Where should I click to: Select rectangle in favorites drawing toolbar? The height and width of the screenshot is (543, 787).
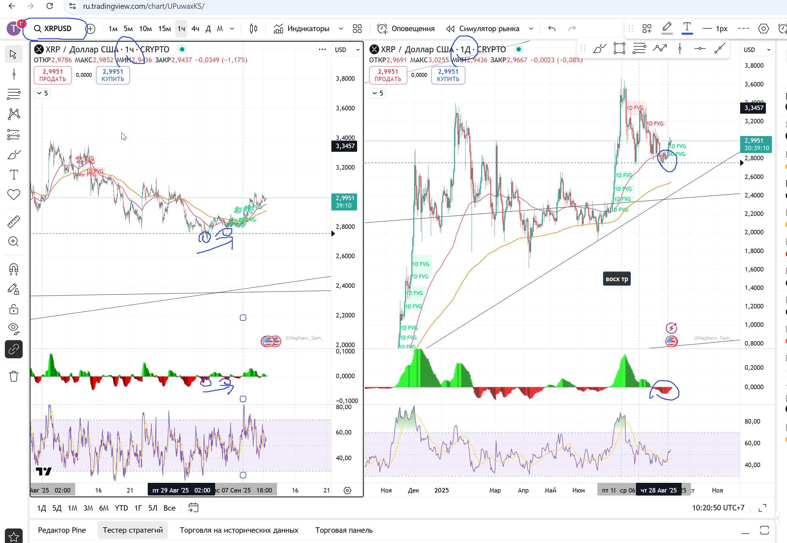[x=619, y=49]
